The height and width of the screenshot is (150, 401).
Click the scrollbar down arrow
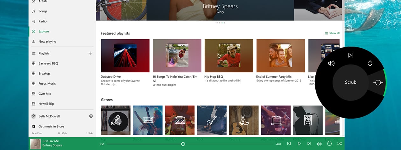click(x=343, y=135)
